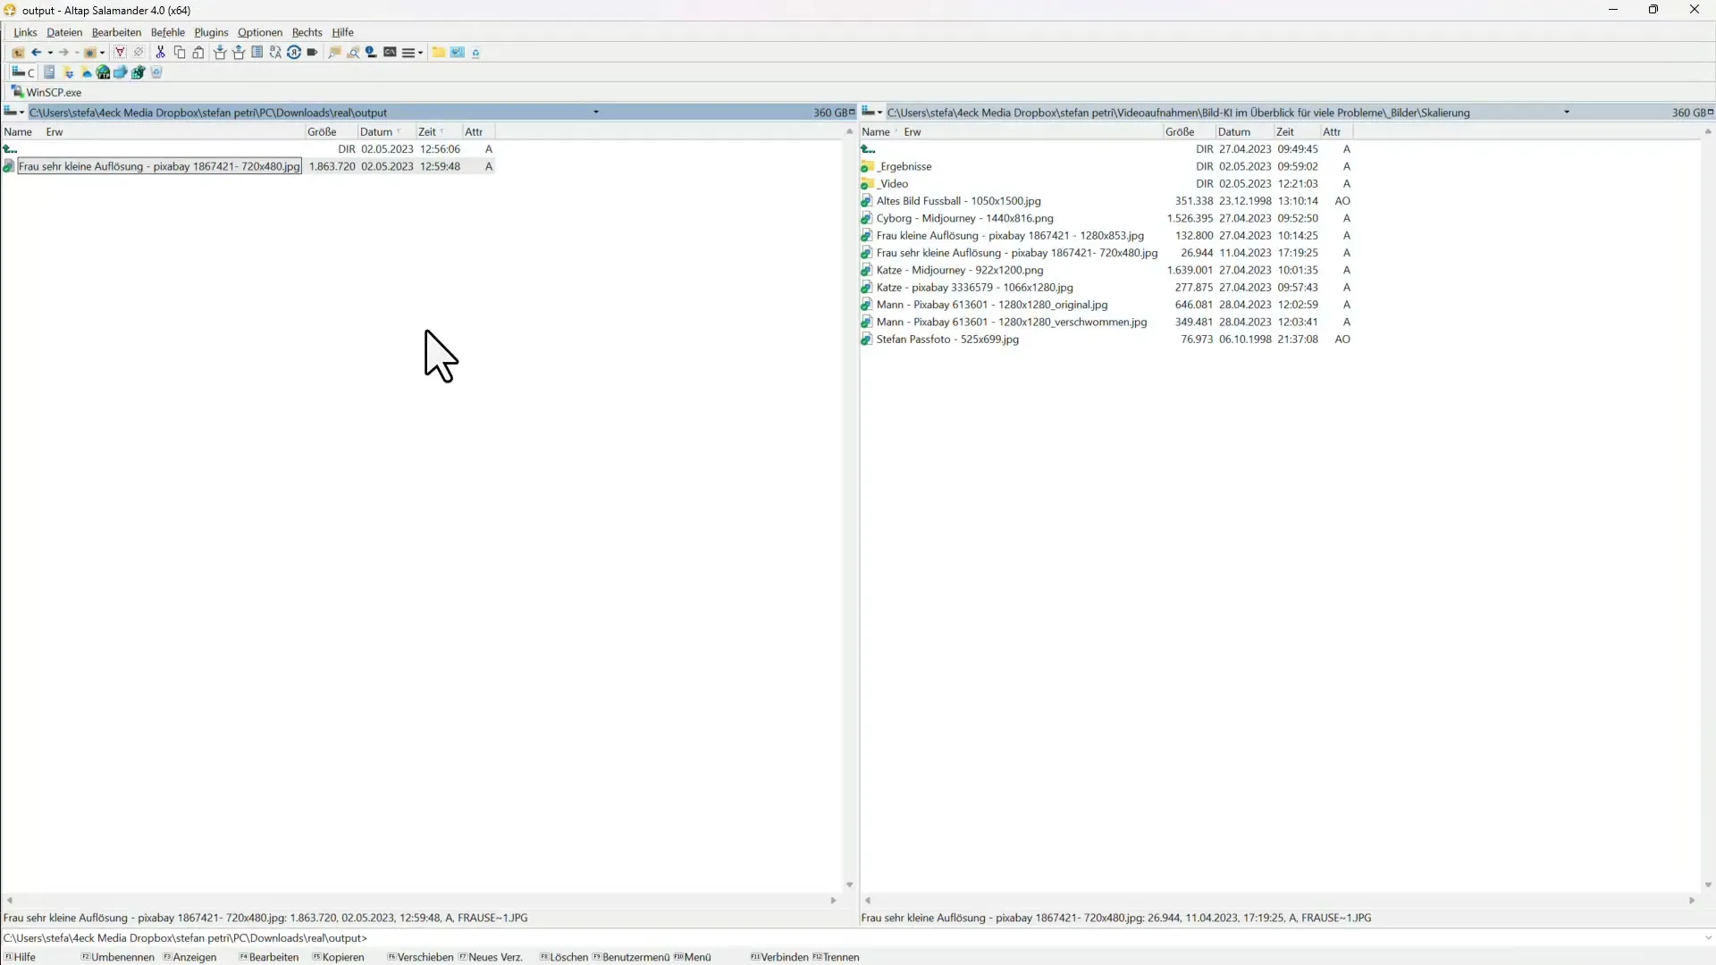Open the command line history dropdown
The image size is (1716, 965).
pos(1707,938)
